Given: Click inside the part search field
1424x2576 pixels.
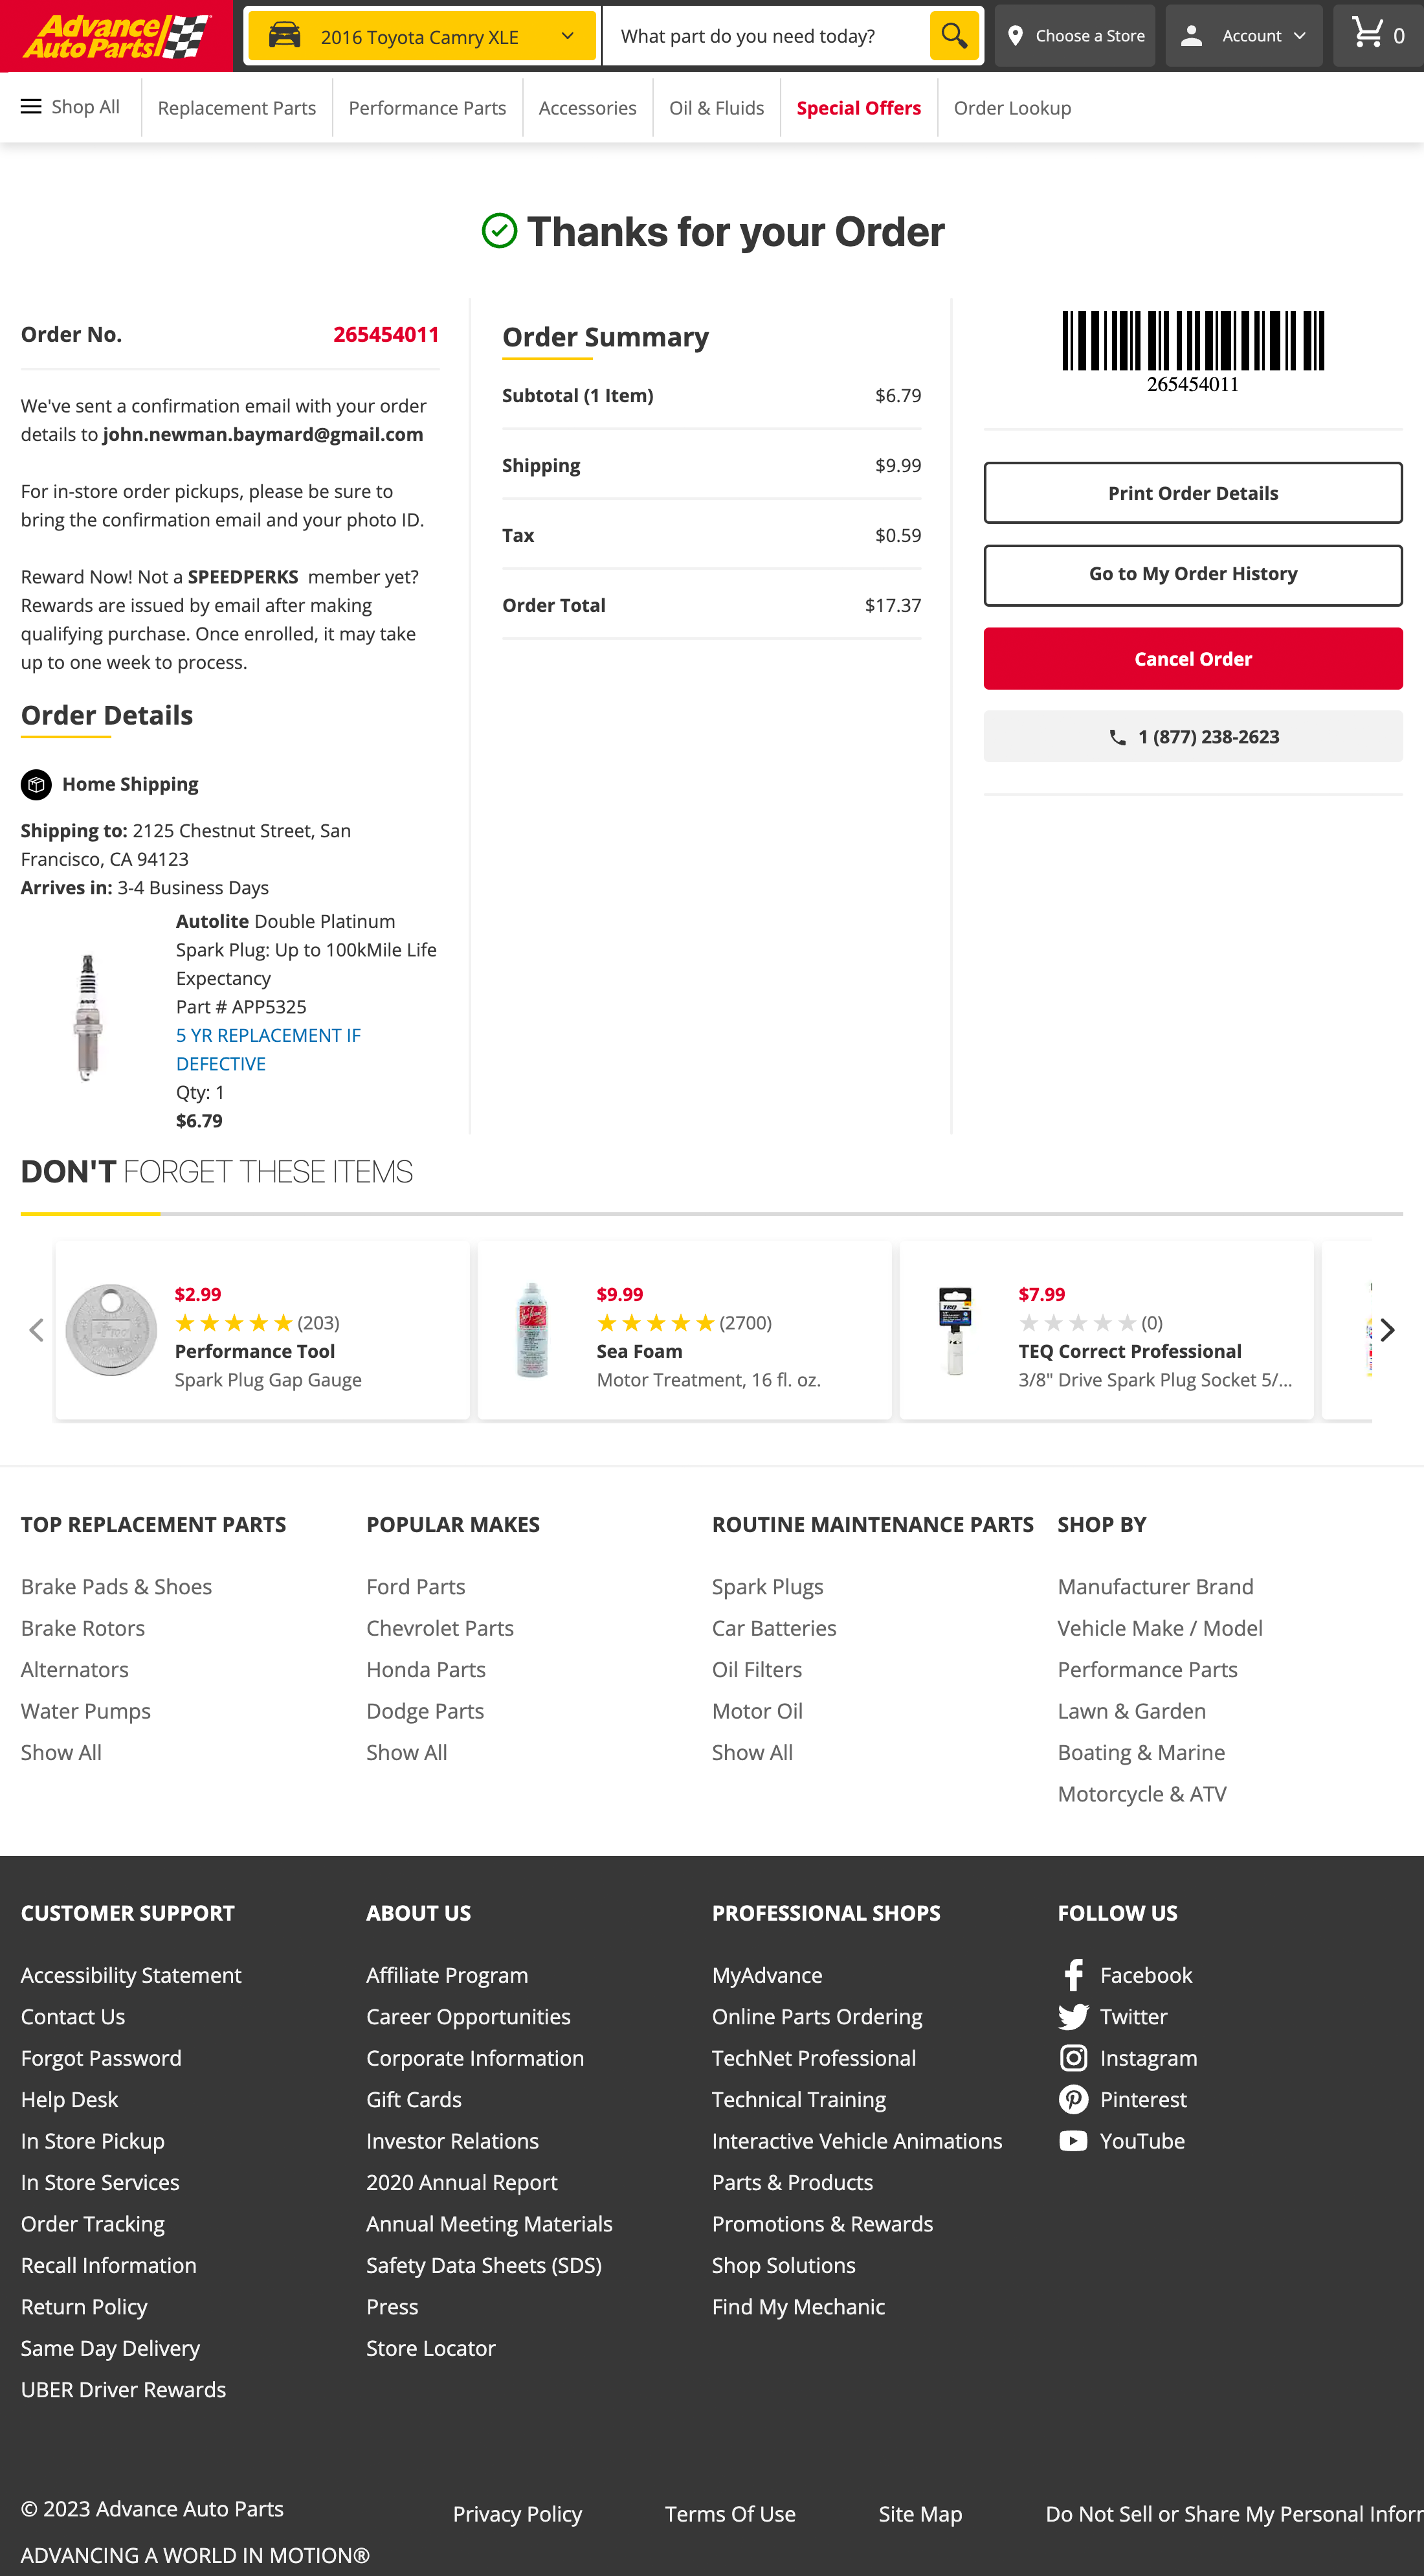Looking at the screenshot, I should coord(770,35).
